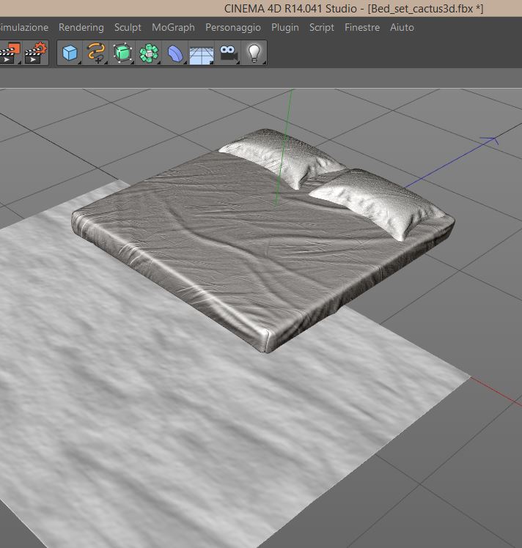Screen dimensions: 522x548
Task: Open the Rendering menu
Action: pyautogui.click(x=81, y=28)
